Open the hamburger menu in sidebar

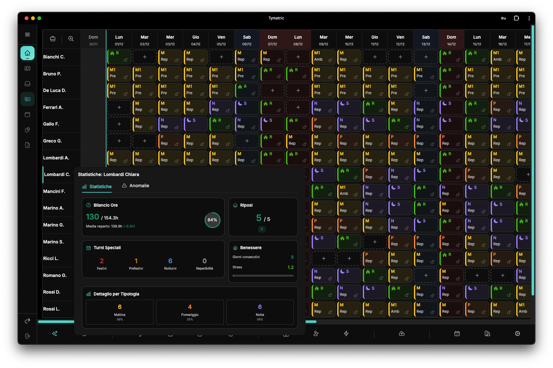tap(27, 34)
